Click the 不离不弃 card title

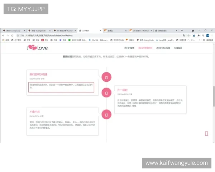point(35,112)
